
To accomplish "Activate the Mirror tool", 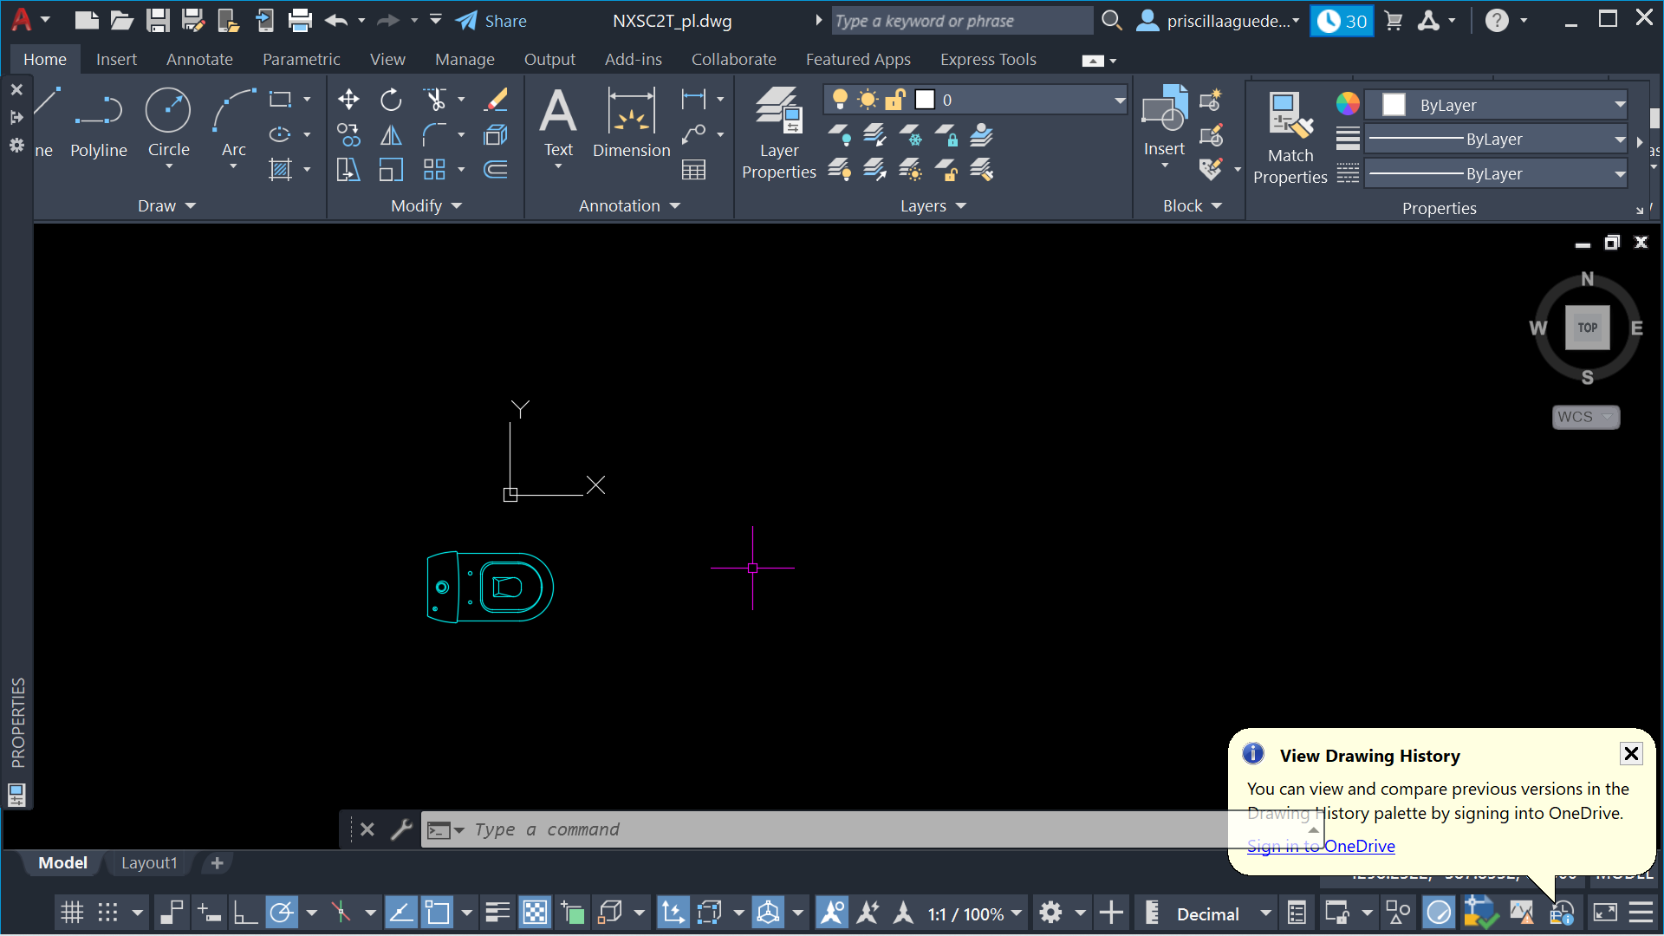I will [x=391, y=134].
